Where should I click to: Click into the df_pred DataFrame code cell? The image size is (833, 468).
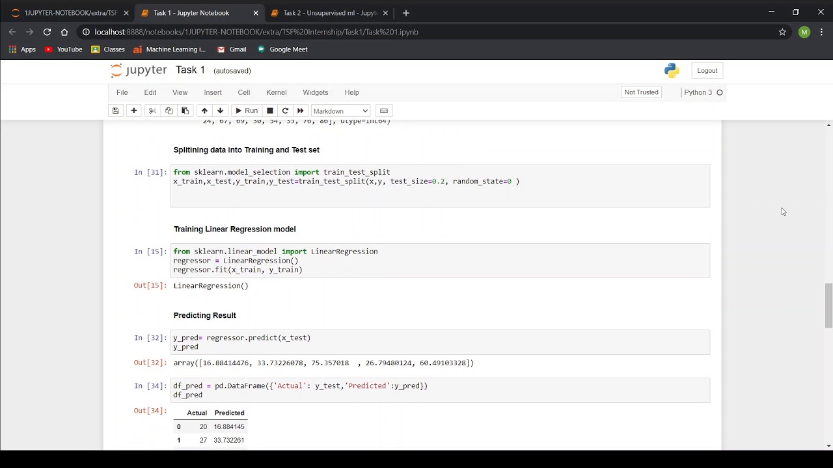point(440,391)
